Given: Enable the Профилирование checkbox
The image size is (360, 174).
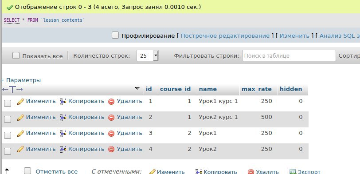Looking at the screenshot, I should coord(115,35).
